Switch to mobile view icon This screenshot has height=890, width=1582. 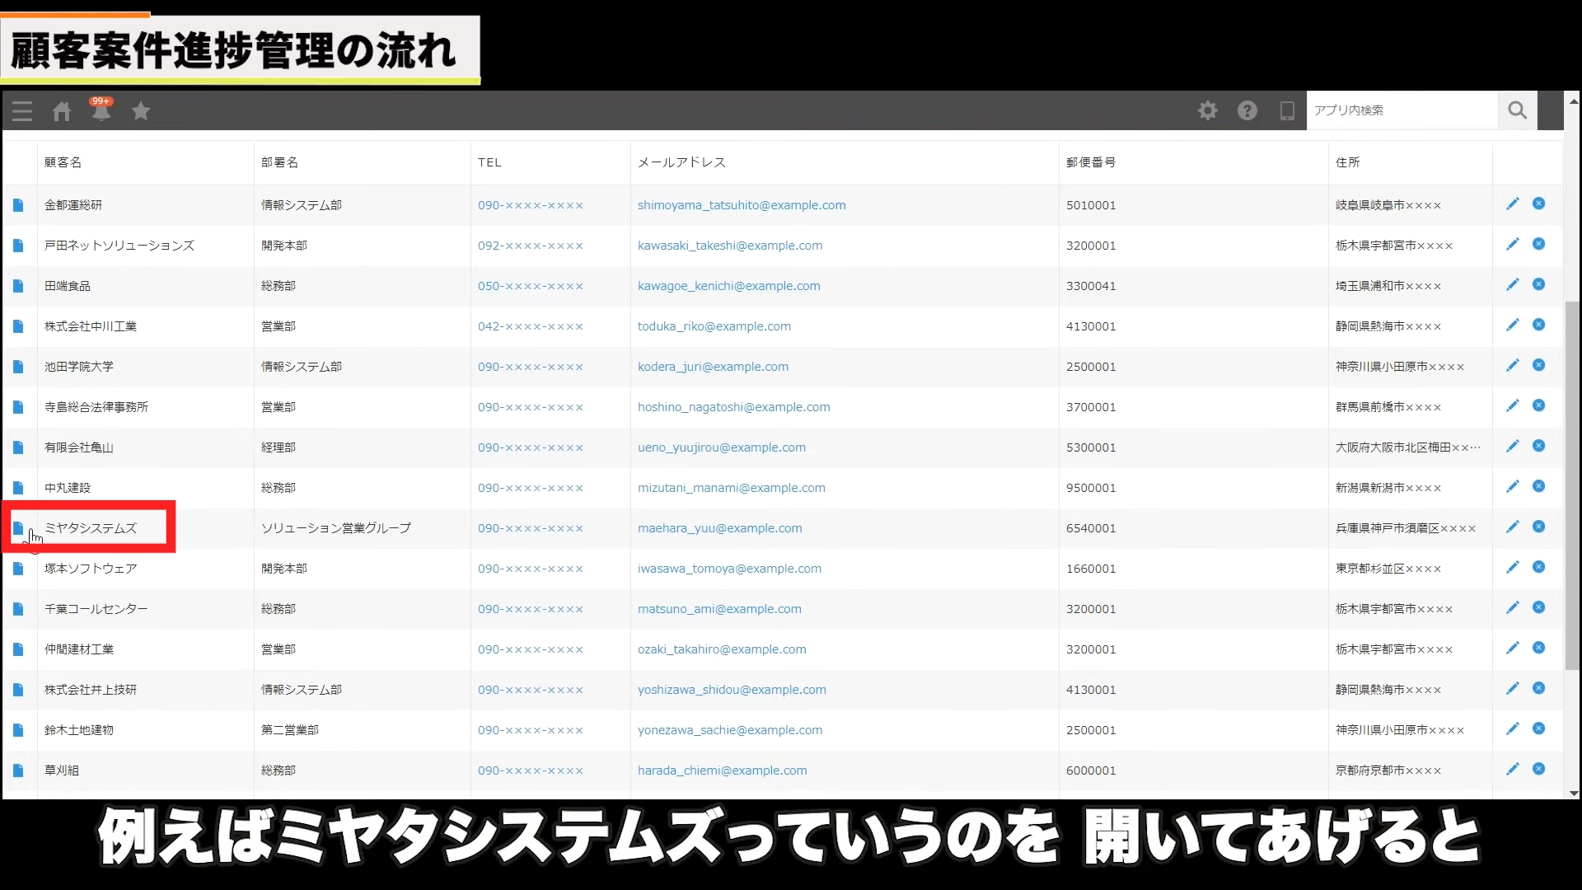tap(1287, 110)
